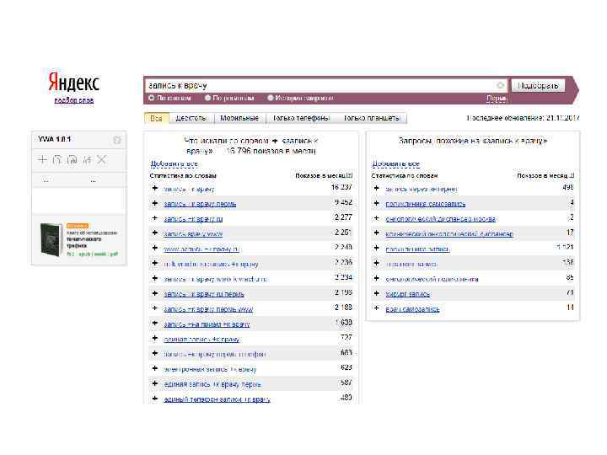Open YWA panel settings gear
The image size is (607, 455).
(x=117, y=139)
